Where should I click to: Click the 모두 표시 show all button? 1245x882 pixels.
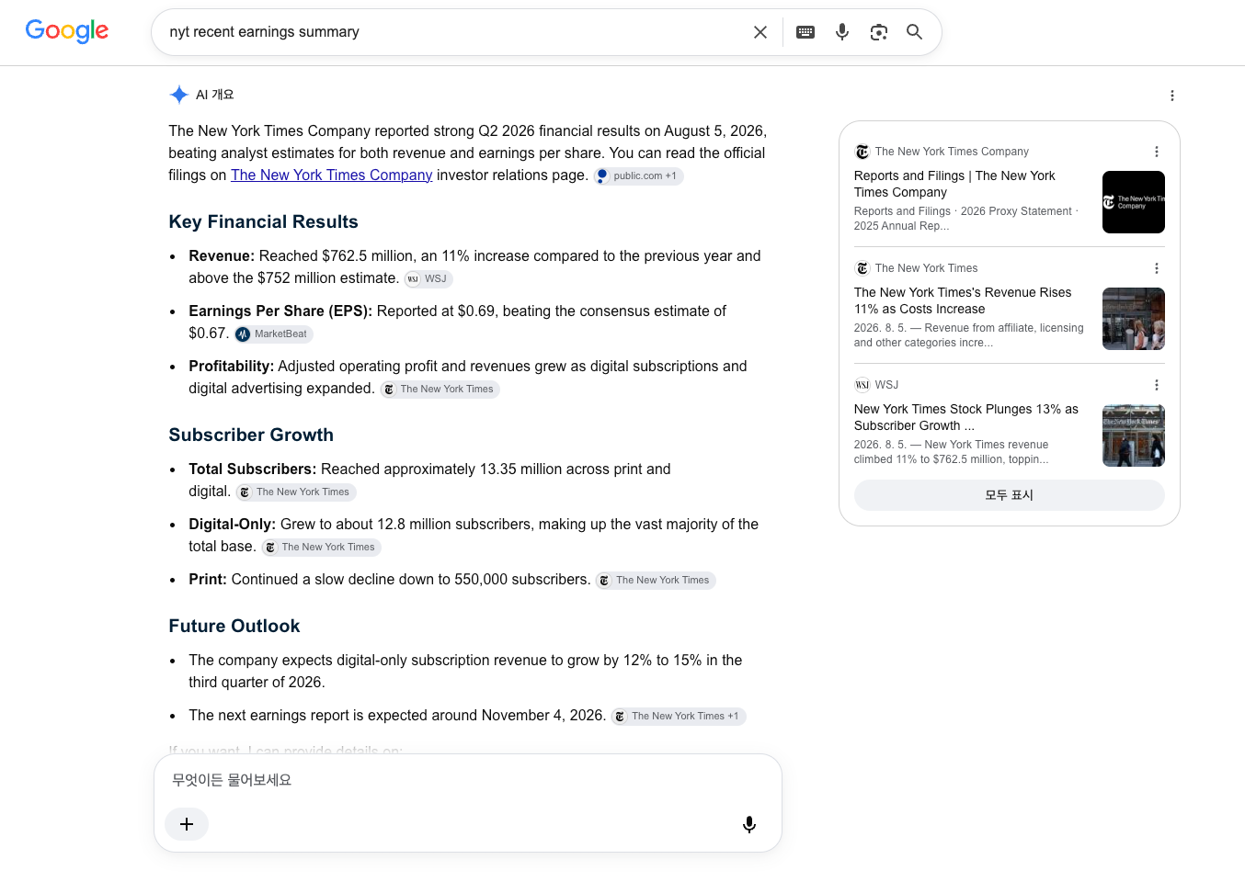click(1010, 495)
